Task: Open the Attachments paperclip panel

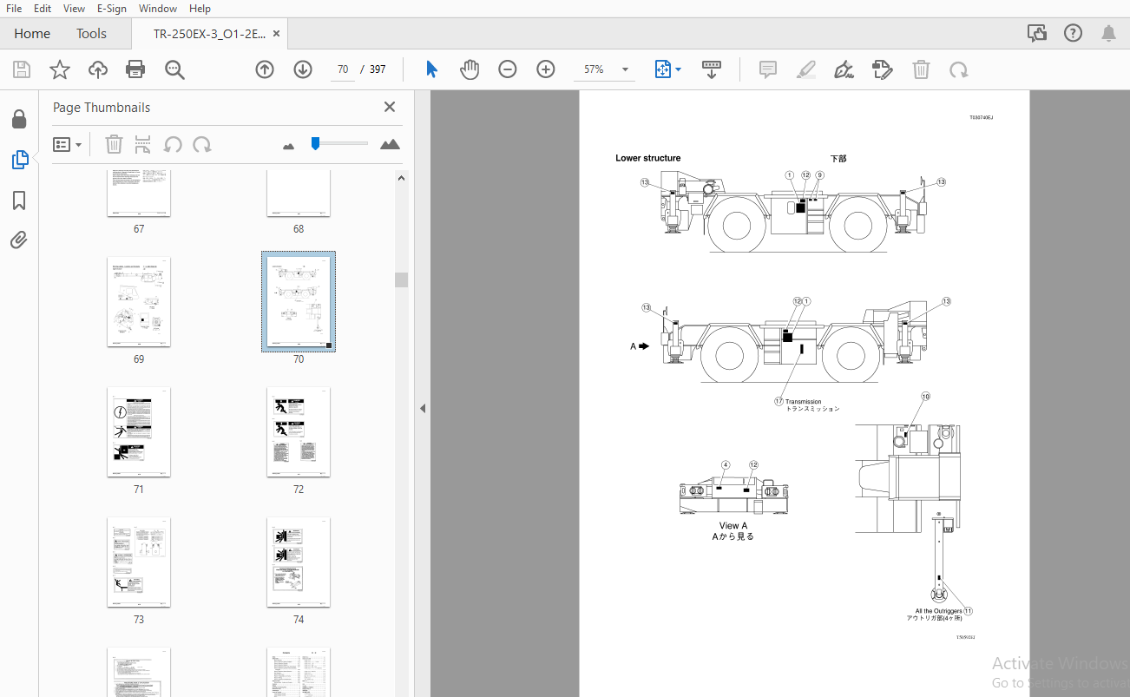Action: tap(18, 240)
